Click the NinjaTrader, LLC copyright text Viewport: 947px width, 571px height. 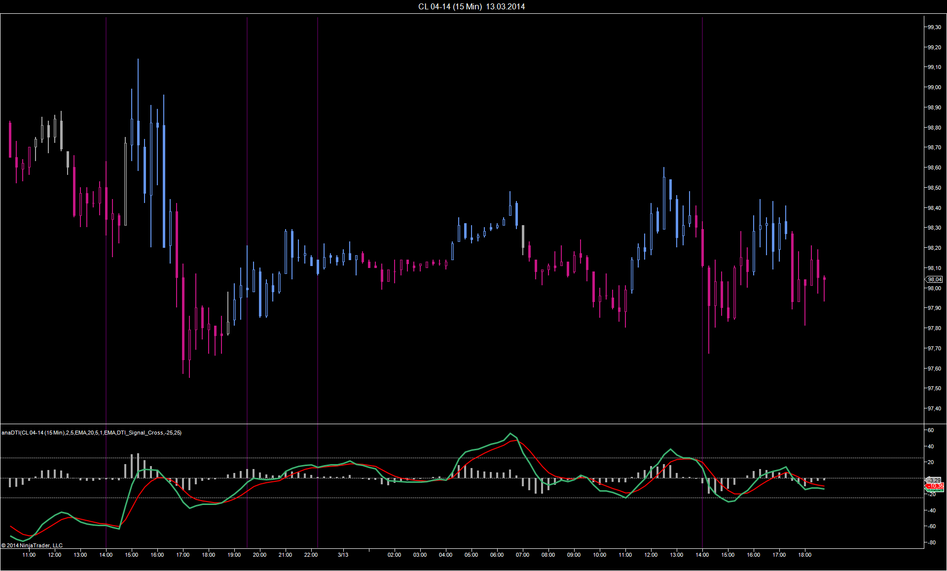[32, 545]
